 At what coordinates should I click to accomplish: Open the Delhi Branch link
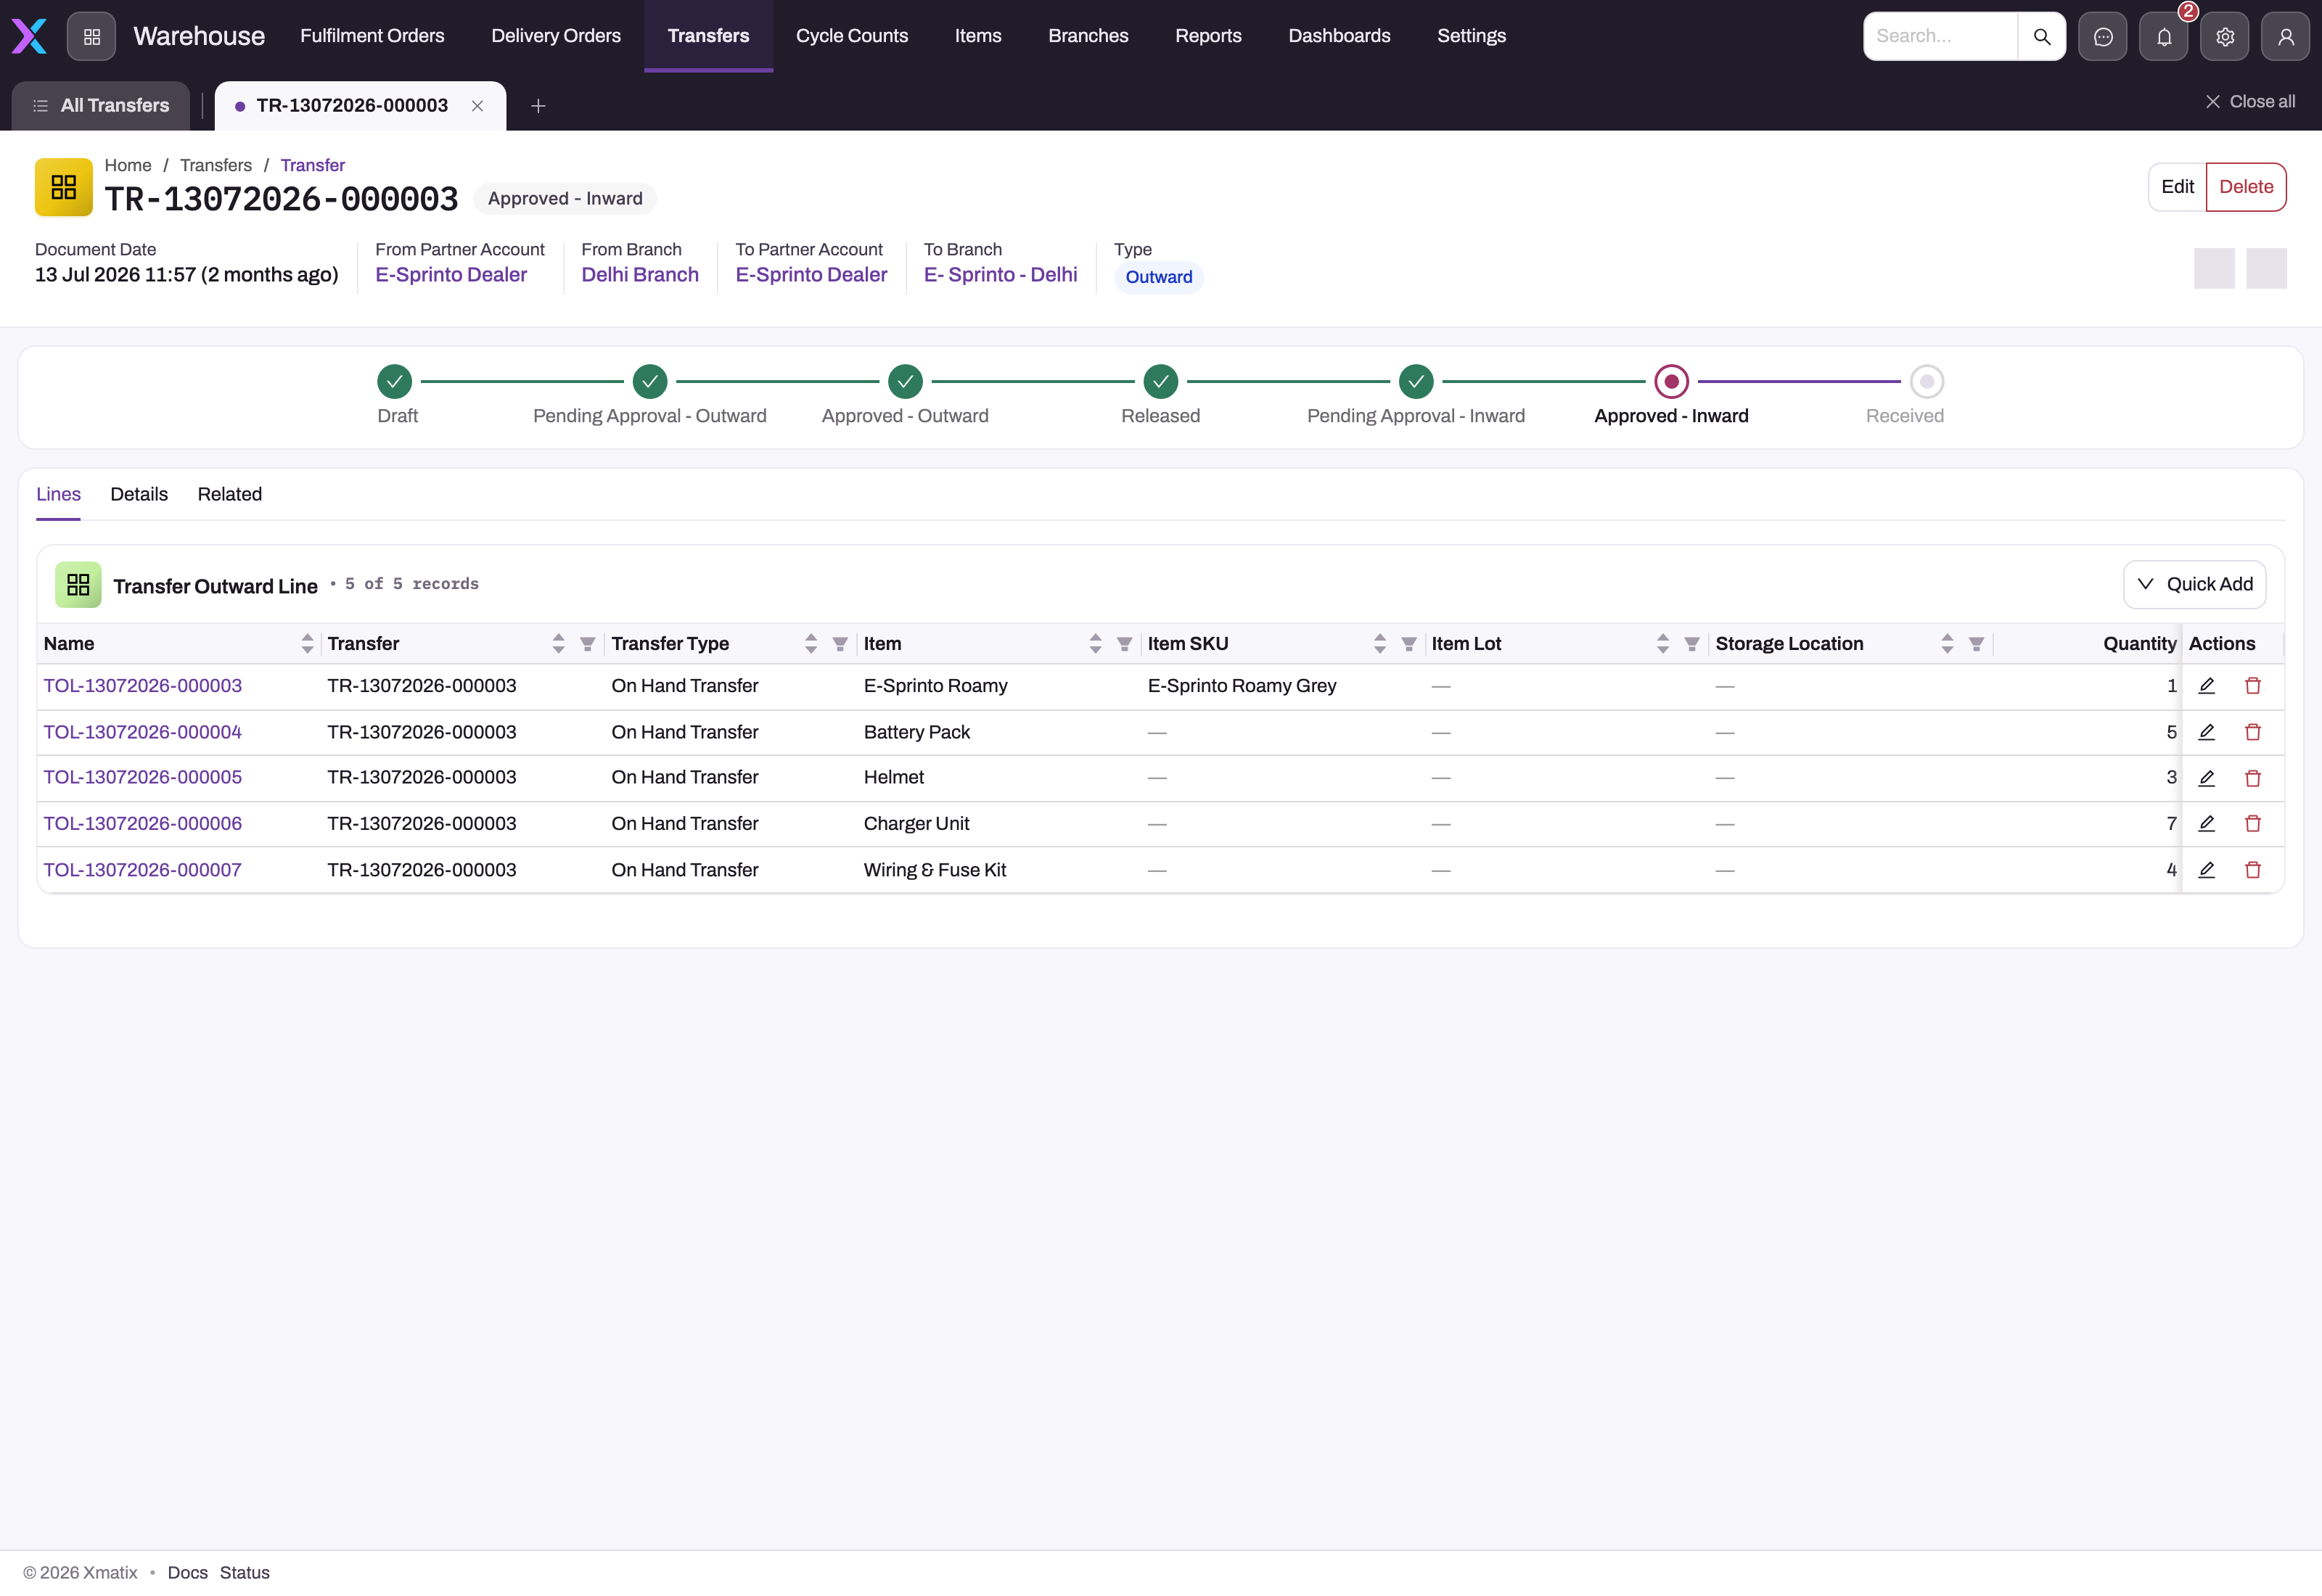click(x=640, y=275)
